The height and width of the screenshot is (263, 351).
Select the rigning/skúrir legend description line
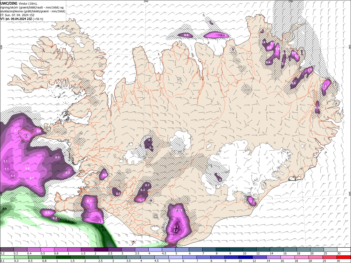(32, 7)
